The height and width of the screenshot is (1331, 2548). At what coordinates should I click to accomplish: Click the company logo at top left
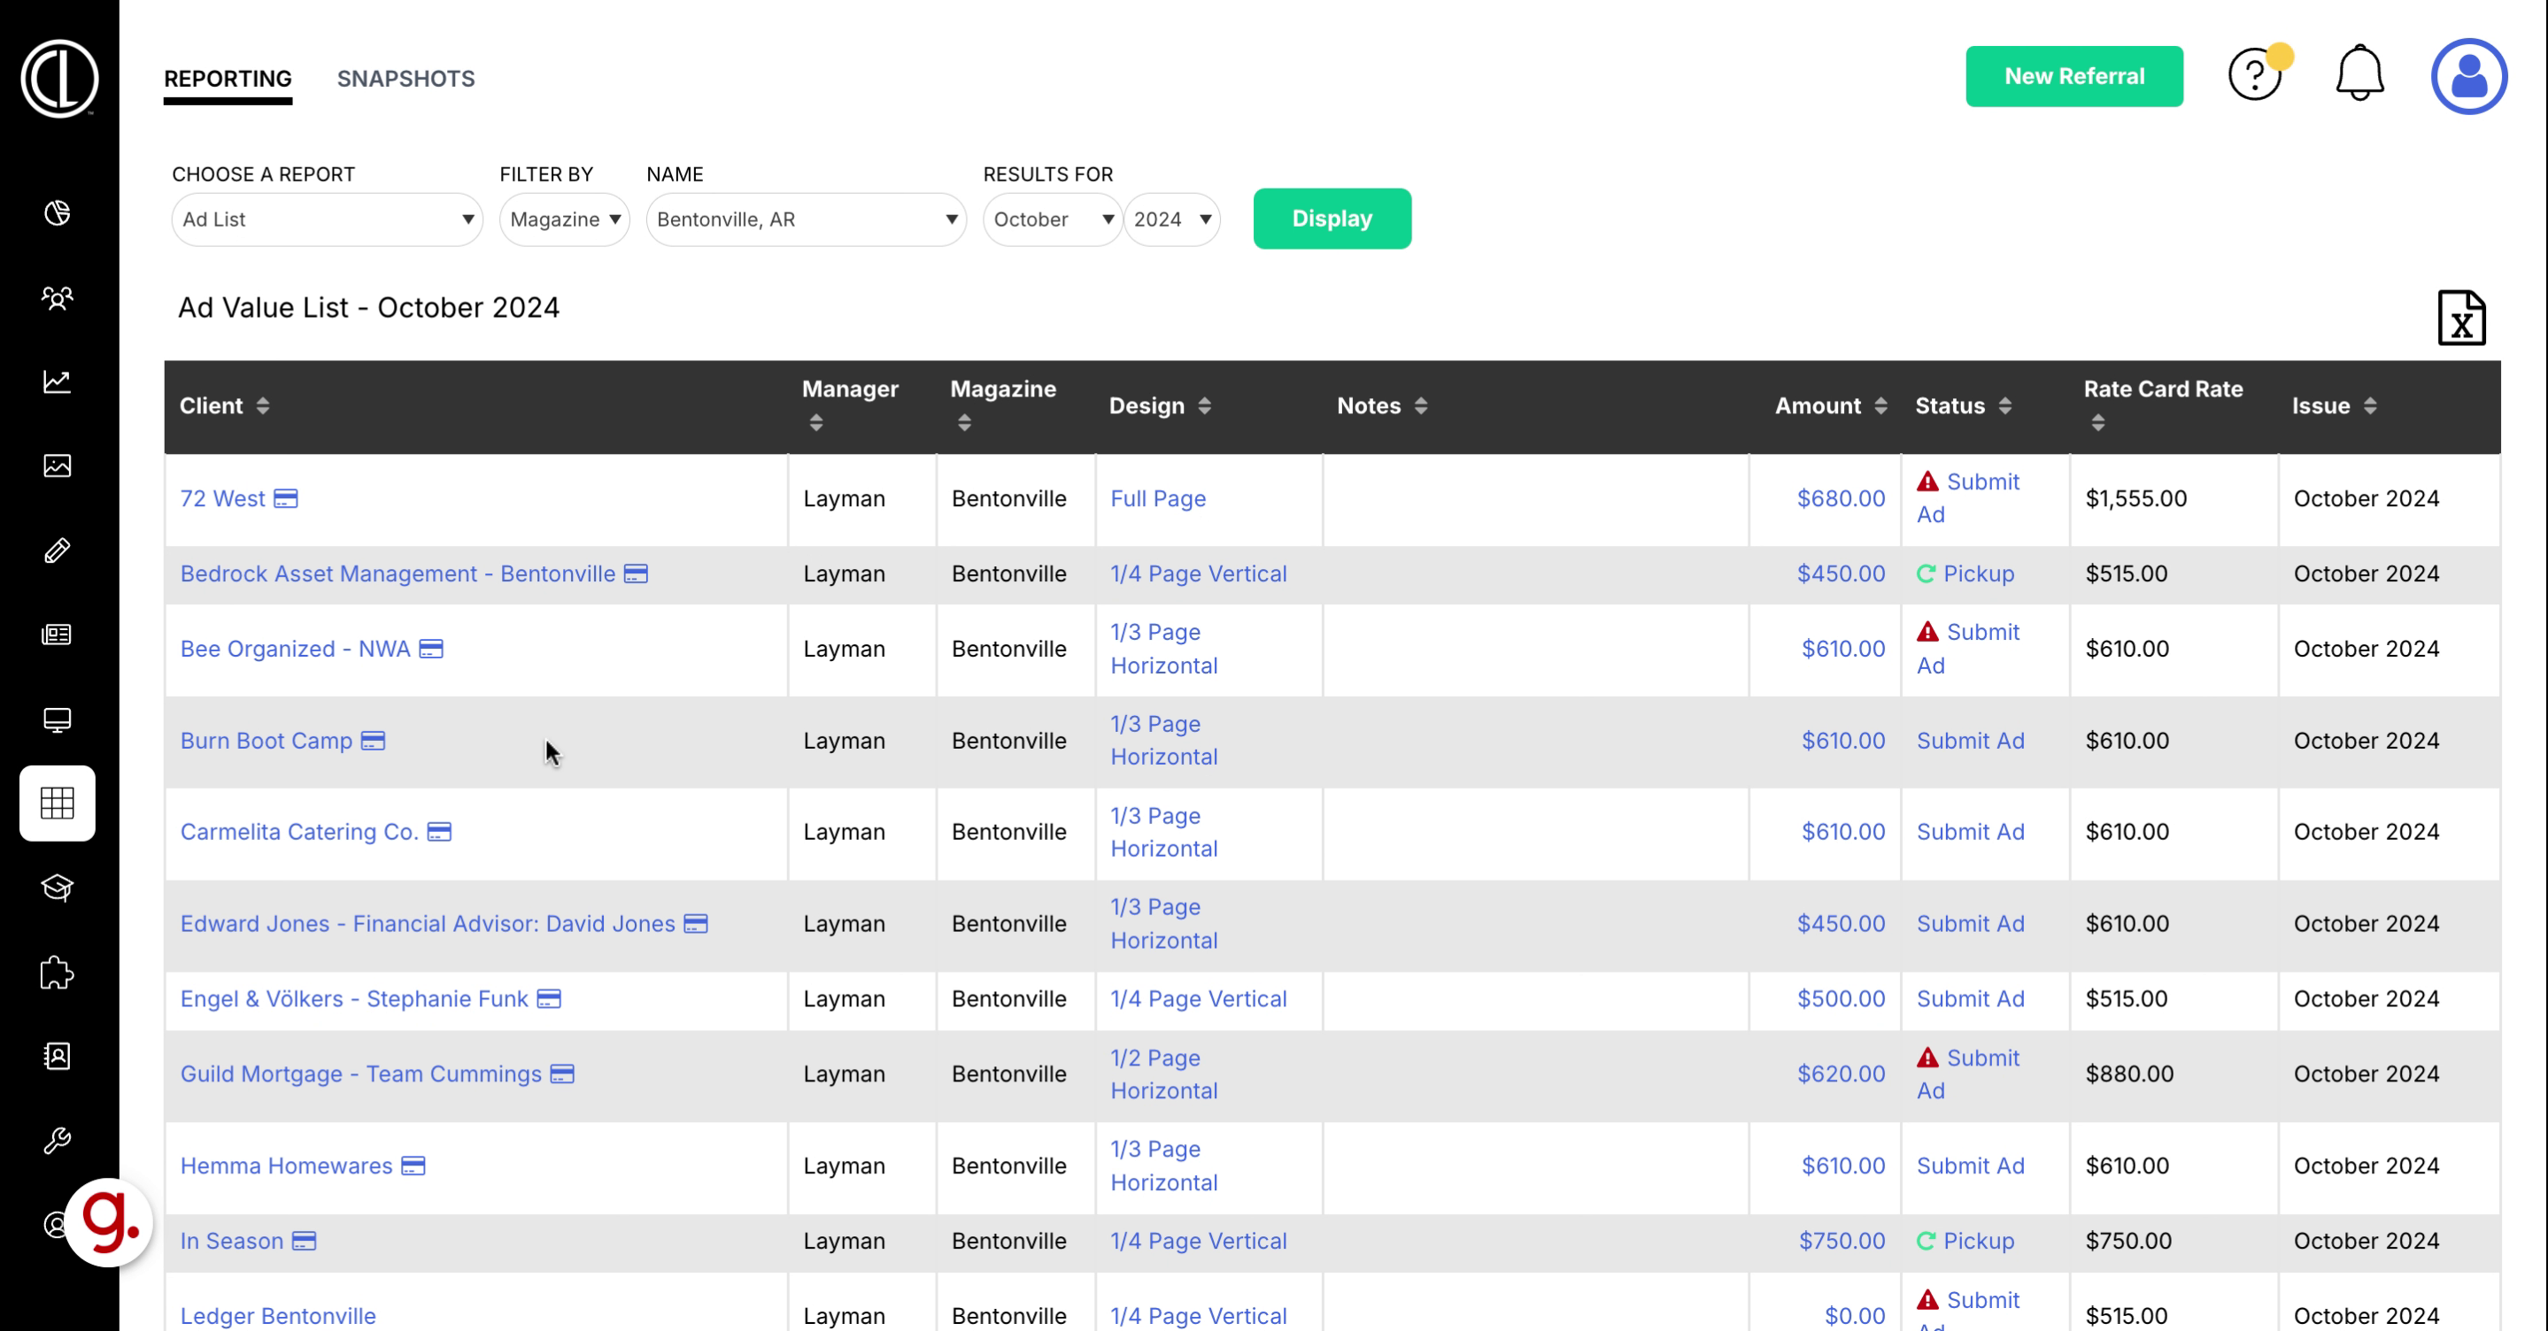pos(59,78)
